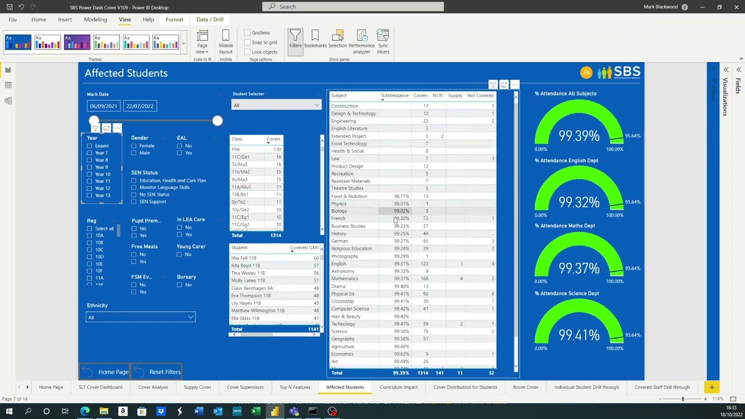The width and height of the screenshot is (745, 419).
Task: Open the Top N Features page tab
Action: 295,387
